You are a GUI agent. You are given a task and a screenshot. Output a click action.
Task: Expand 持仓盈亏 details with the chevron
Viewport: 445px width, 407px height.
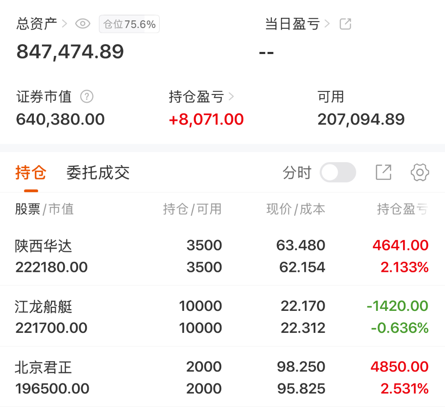(x=231, y=97)
